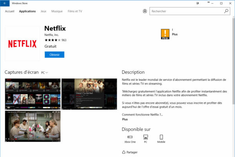The width and height of the screenshot is (235, 157).
Task: Open the Orange Is the New Black screenshot
Action: pos(89,94)
